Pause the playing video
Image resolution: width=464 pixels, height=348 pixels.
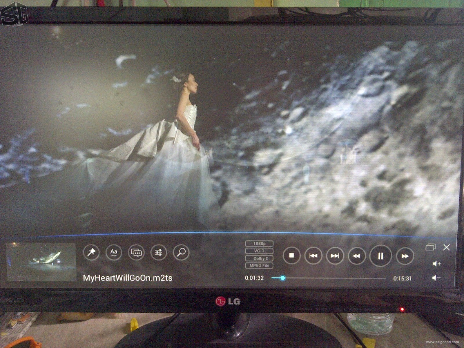[x=380, y=256]
